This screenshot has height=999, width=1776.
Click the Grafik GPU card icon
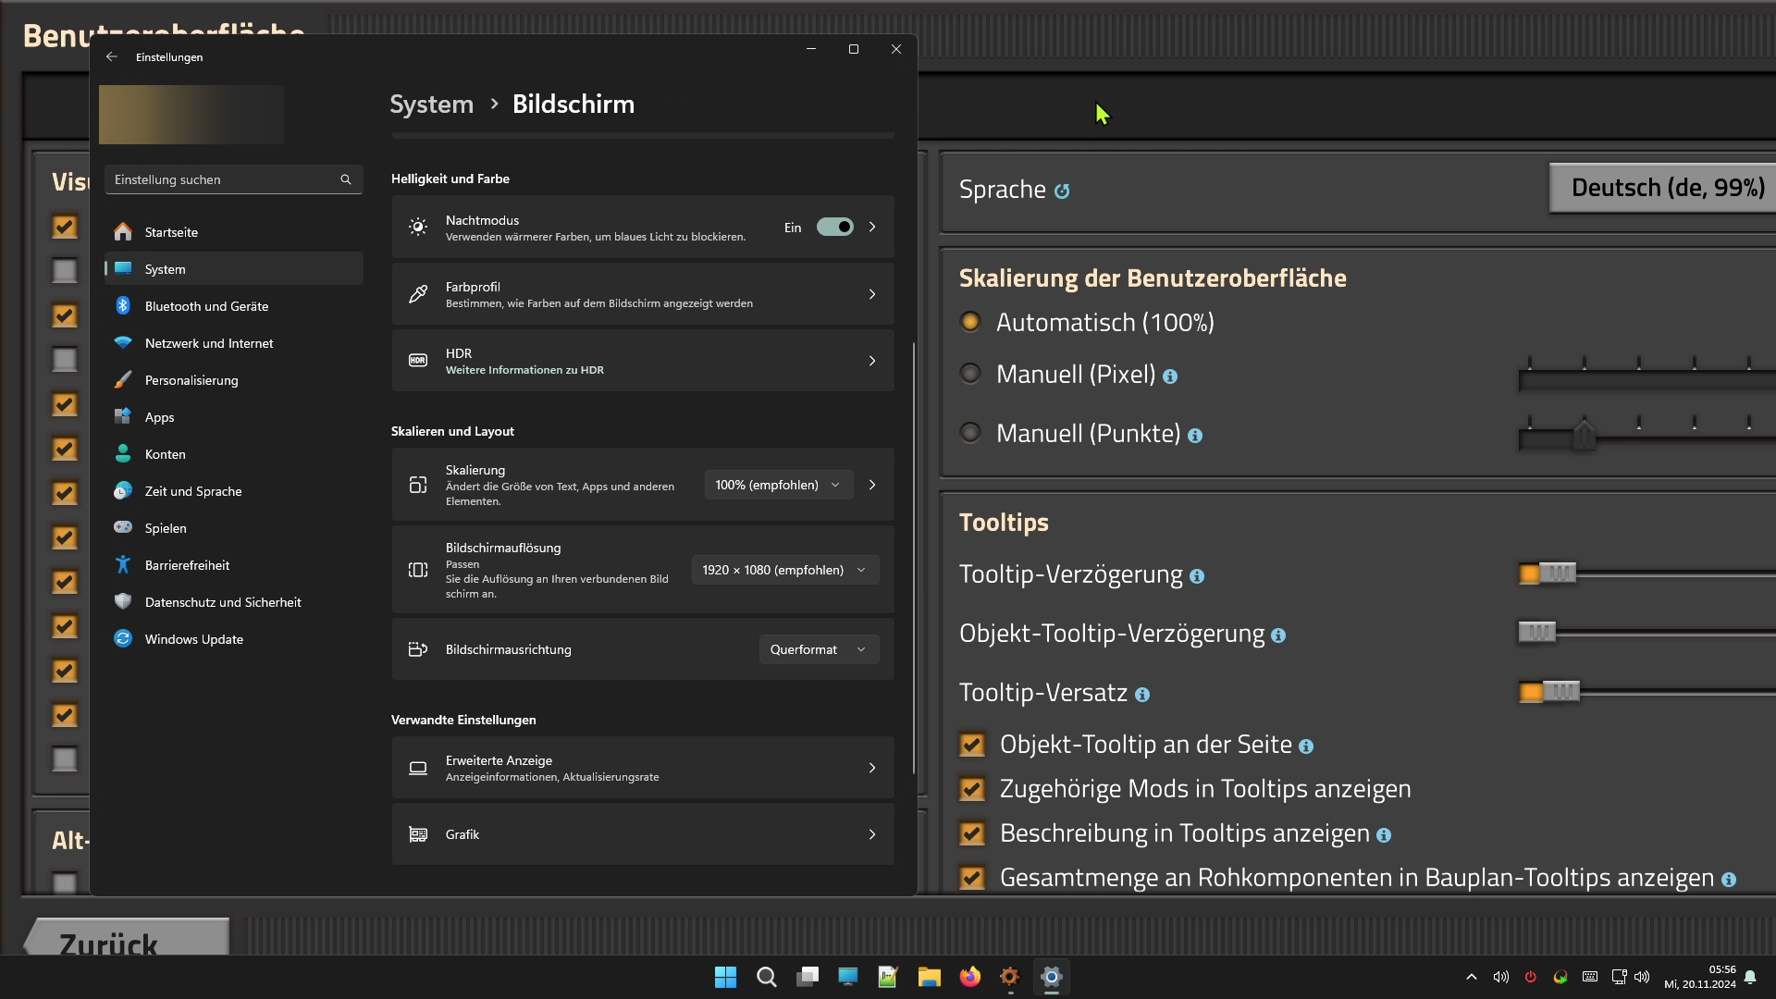pyautogui.click(x=418, y=835)
